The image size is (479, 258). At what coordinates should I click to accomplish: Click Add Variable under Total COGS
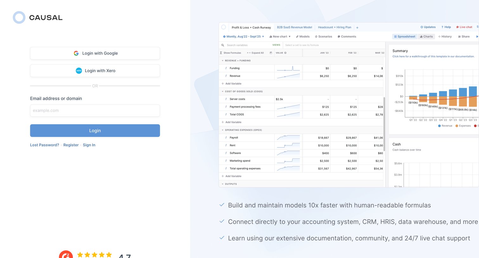pos(232,122)
